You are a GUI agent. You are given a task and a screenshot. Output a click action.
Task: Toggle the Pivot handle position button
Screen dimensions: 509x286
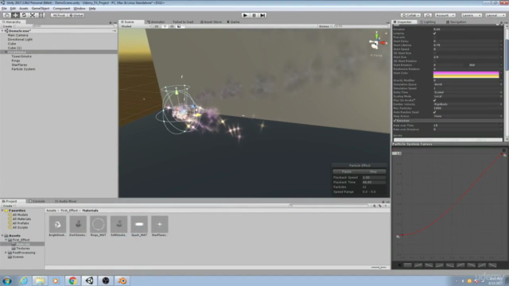[59, 15]
